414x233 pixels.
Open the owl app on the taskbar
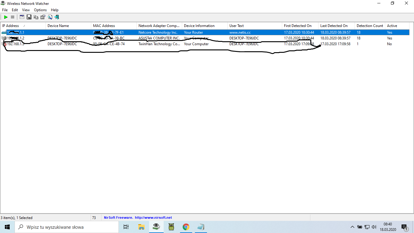pos(171,227)
